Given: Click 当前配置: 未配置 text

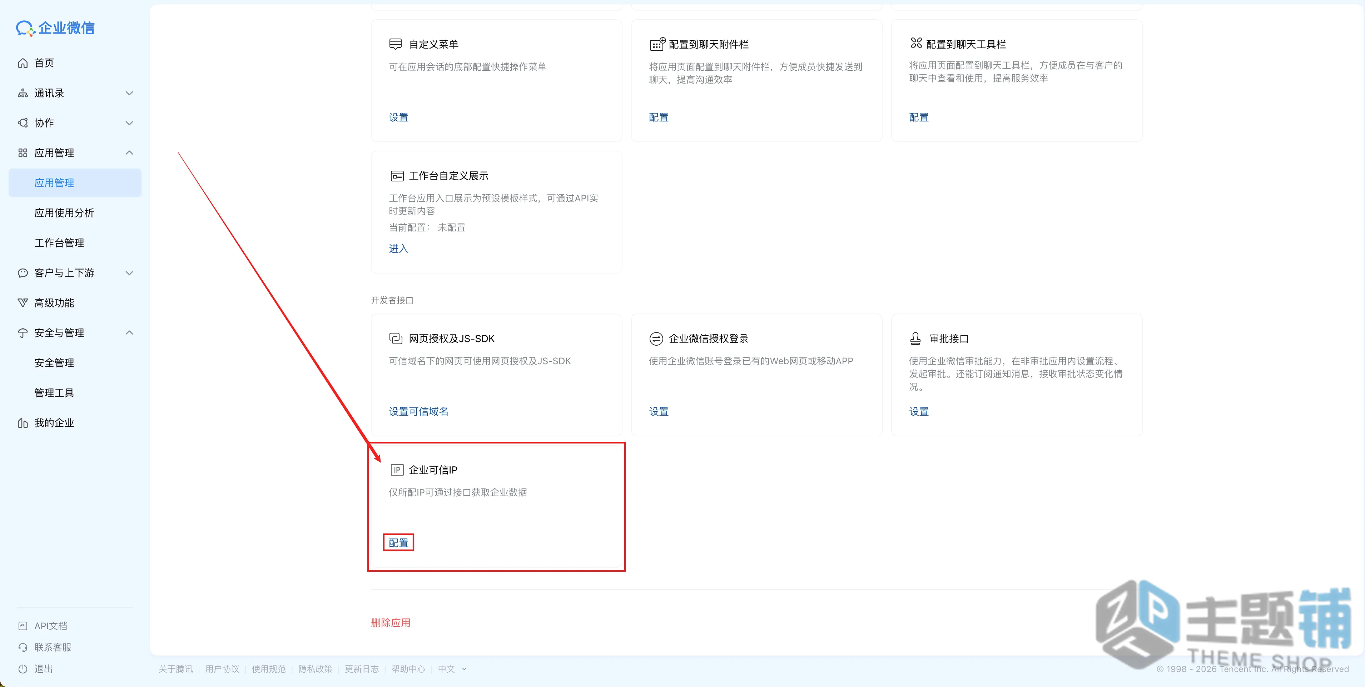Looking at the screenshot, I should click(x=427, y=227).
